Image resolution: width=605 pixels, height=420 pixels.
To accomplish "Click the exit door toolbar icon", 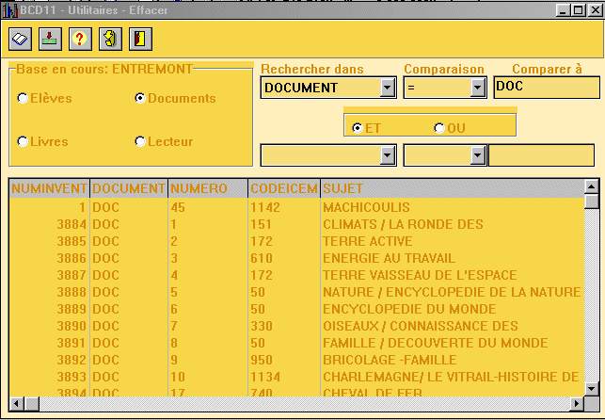I will pos(140,39).
